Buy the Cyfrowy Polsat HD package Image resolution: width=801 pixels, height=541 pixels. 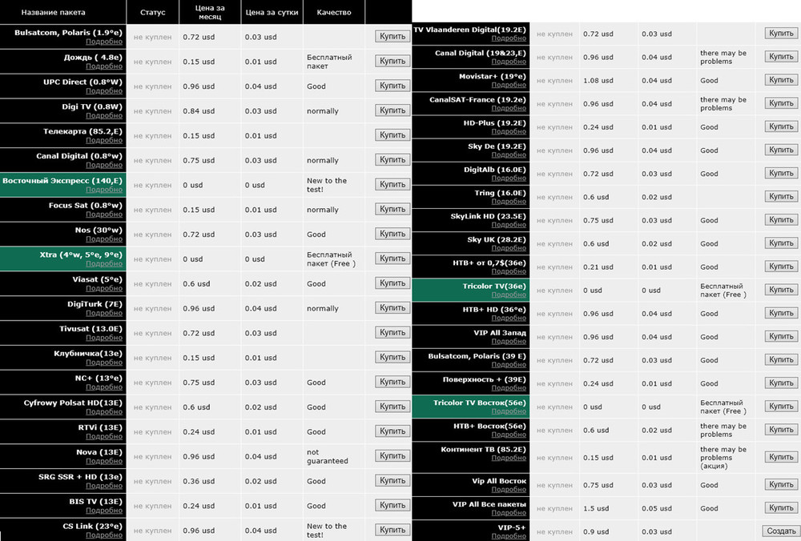tap(392, 407)
